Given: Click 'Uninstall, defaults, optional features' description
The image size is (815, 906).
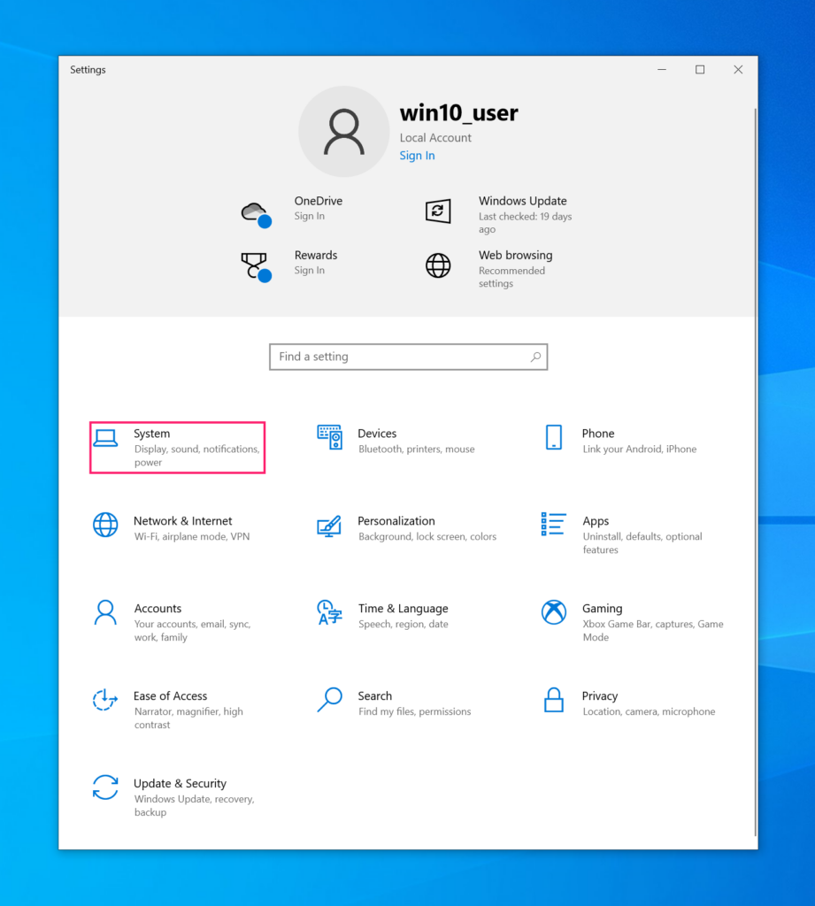Looking at the screenshot, I should 642,542.
